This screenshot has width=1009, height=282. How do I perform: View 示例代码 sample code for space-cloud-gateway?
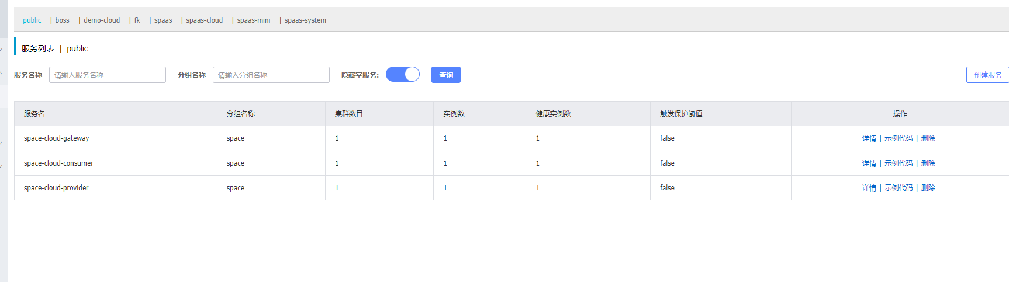[899, 138]
